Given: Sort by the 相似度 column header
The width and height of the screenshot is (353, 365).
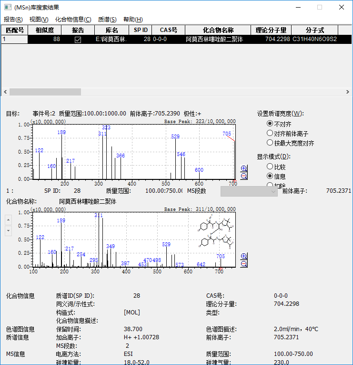Looking at the screenshot, I should [44, 30].
